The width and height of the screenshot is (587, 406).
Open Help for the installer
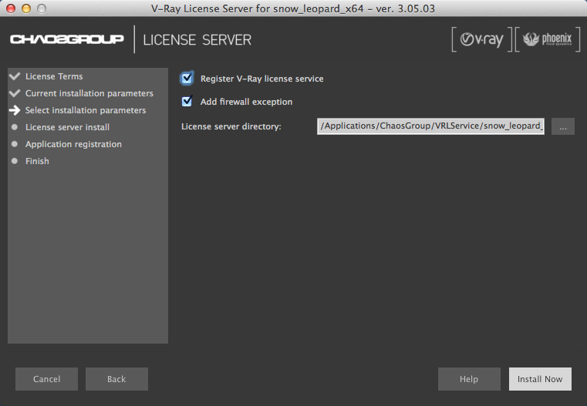(469, 379)
